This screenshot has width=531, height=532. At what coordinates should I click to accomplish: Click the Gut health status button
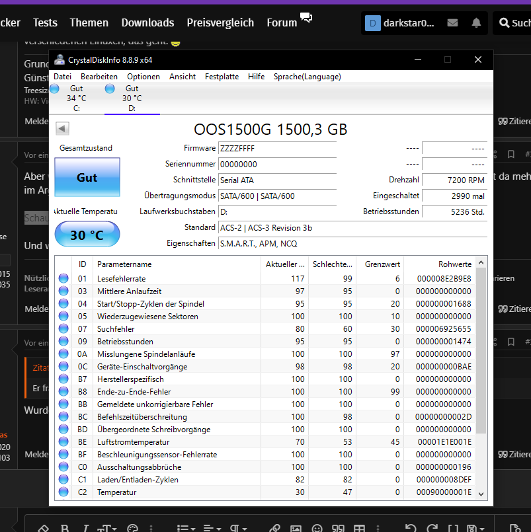click(x=87, y=177)
